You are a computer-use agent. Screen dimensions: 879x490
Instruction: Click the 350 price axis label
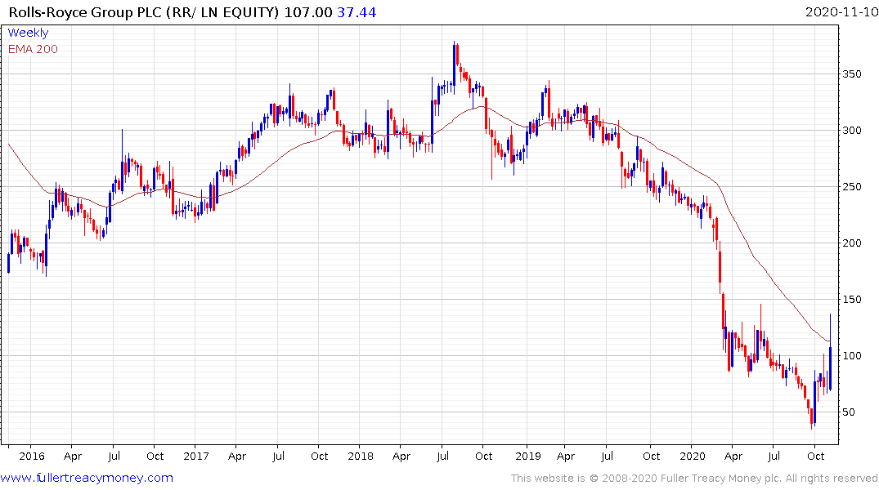852,74
